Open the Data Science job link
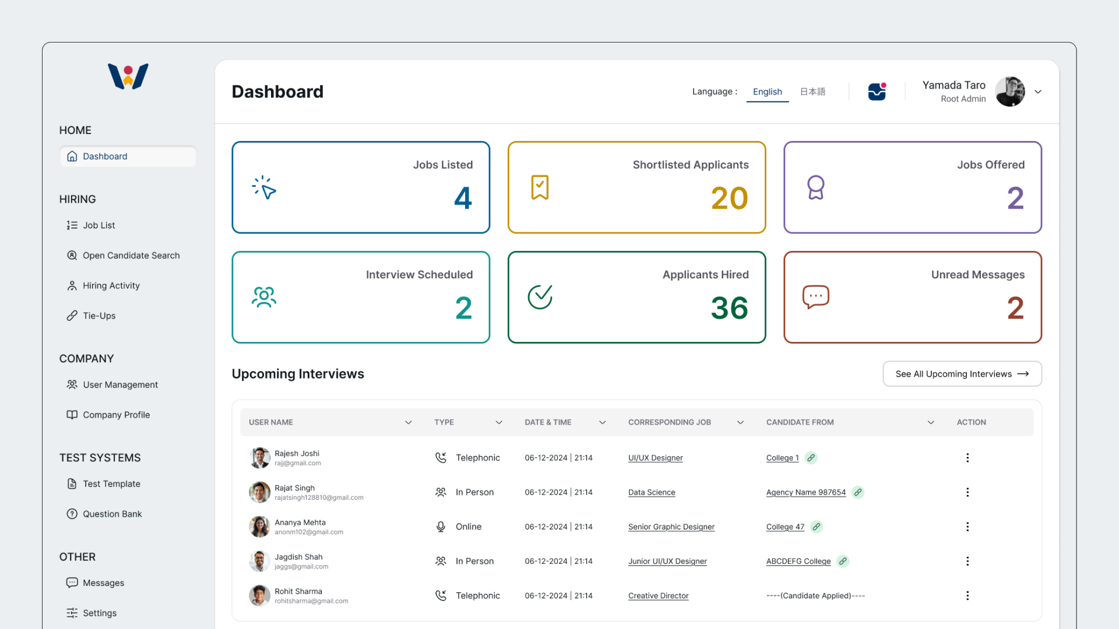The height and width of the screenshot is (629, 1119). 652,492
